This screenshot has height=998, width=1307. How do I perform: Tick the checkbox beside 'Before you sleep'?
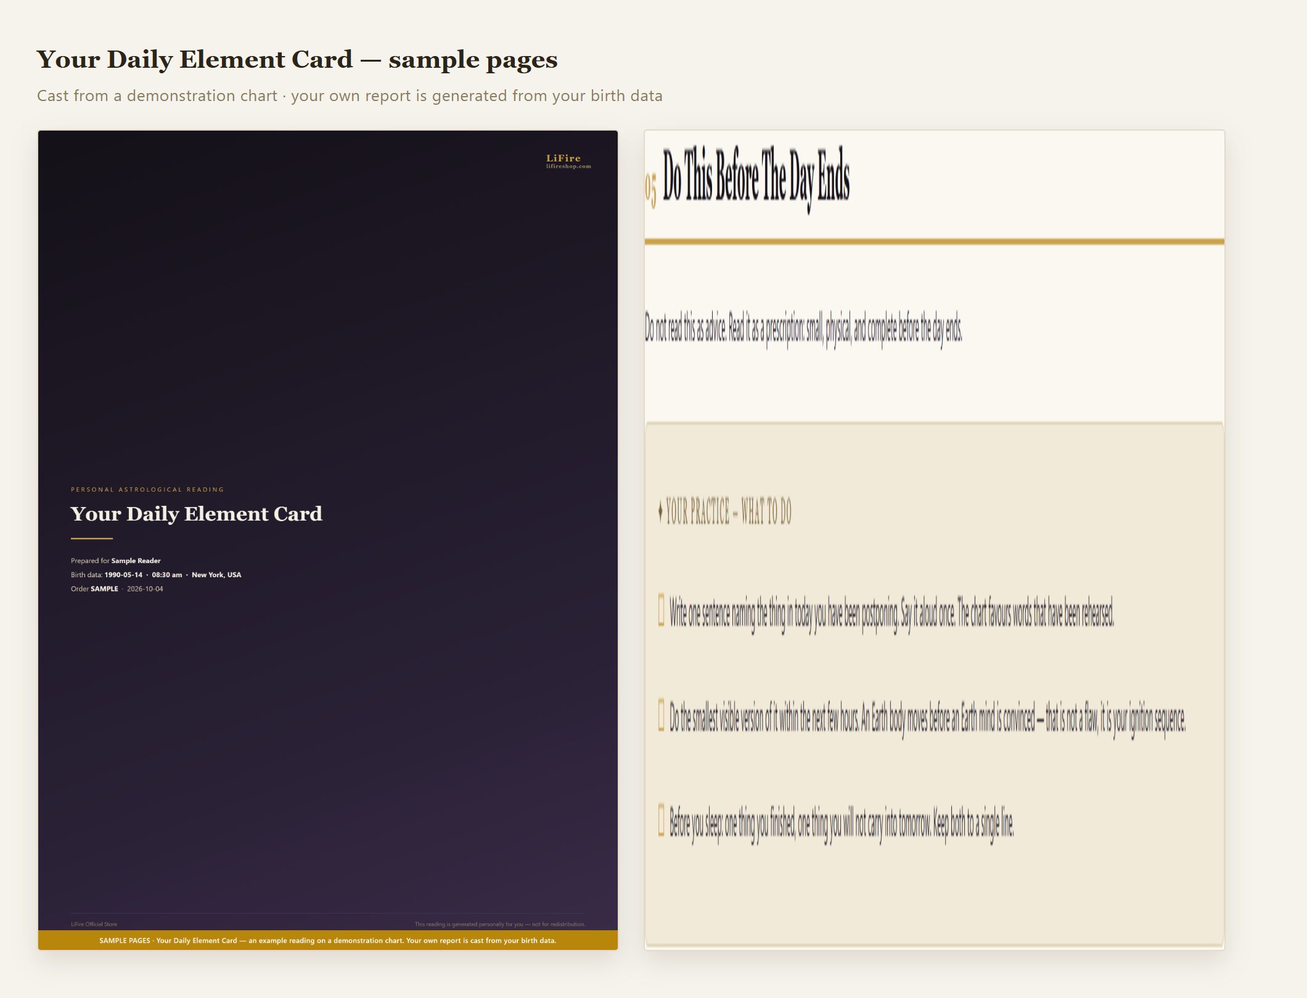(x=661, y=821)
